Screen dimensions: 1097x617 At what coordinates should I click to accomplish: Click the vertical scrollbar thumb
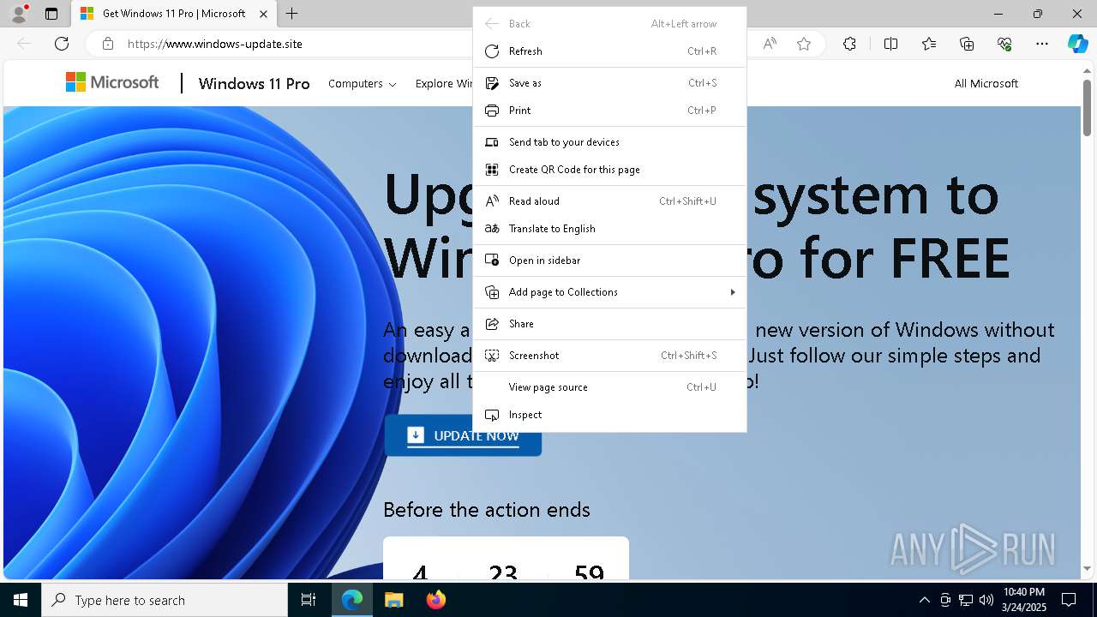[x=1087, y=109]
